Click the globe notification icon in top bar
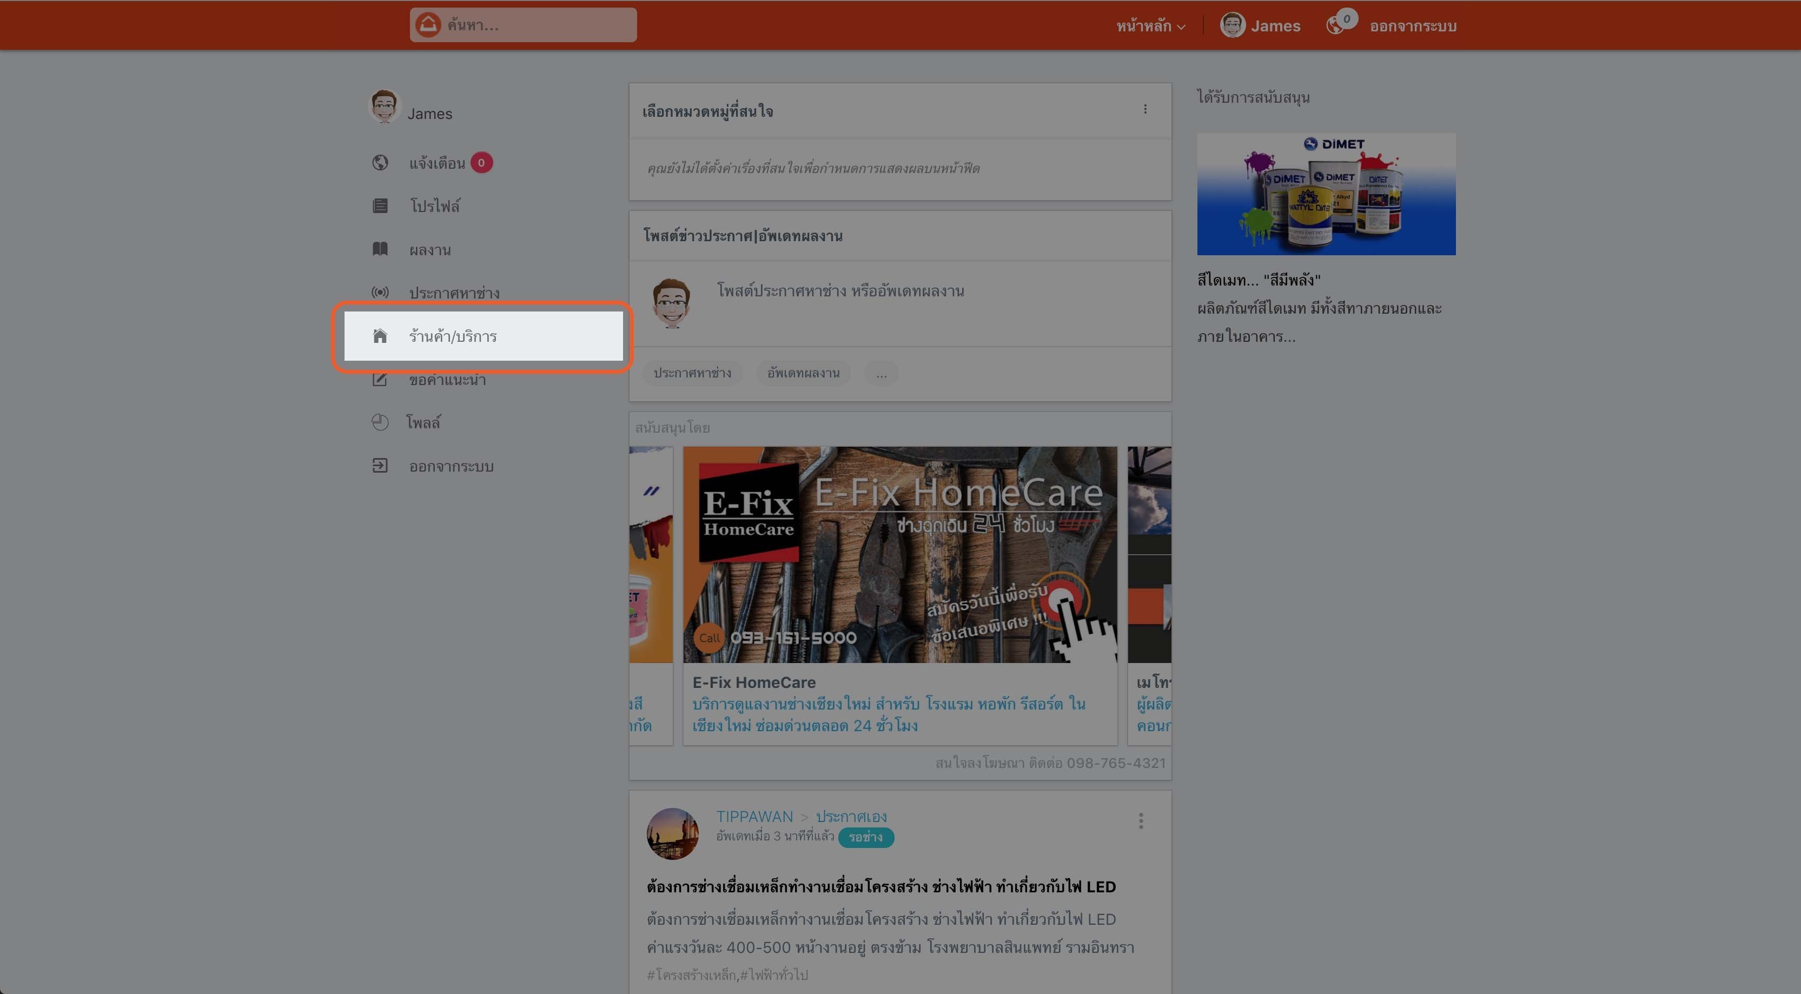Screen dimensions: 1801x994 click(1335, 26)
